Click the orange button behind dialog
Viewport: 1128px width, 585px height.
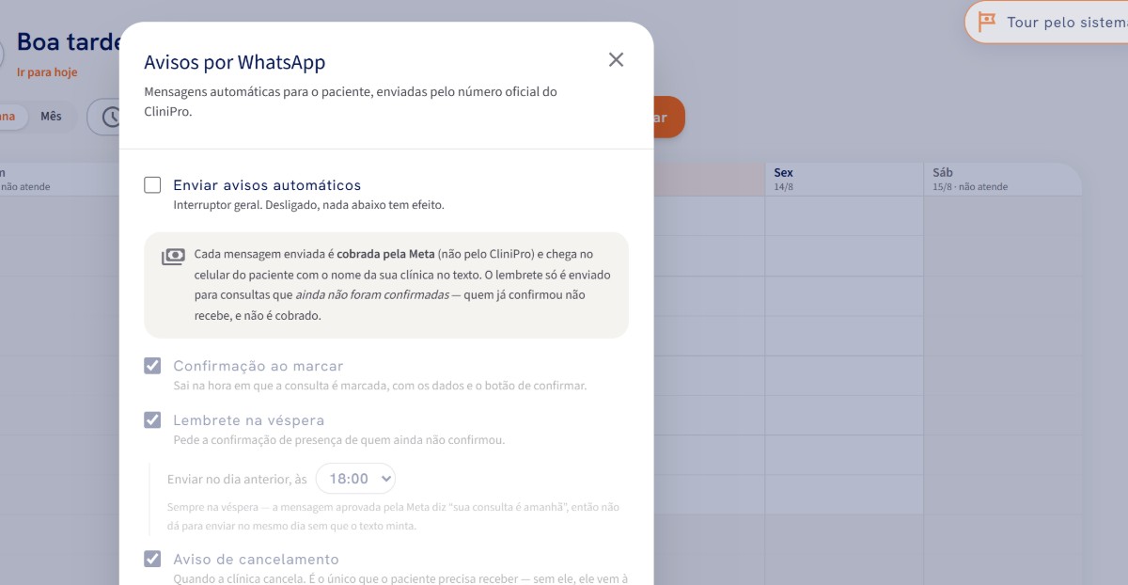pyautogui.click(x=668, y=118)
